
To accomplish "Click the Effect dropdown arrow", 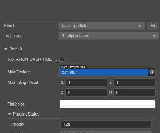I will pos(140,26).
